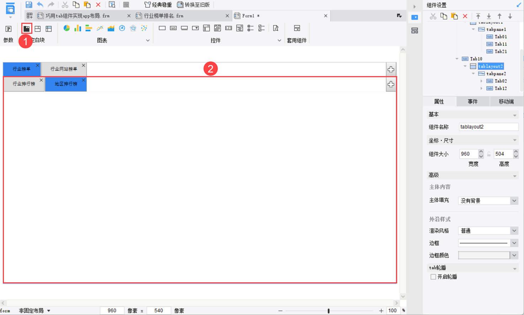Insert a column chart
Image resolution: width=524 pixels, height=315 pixels.
pyautogui.click(x=77, y=28)
